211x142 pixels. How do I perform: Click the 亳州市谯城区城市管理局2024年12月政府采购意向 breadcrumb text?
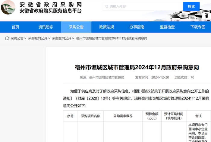[x=112, y=39]
